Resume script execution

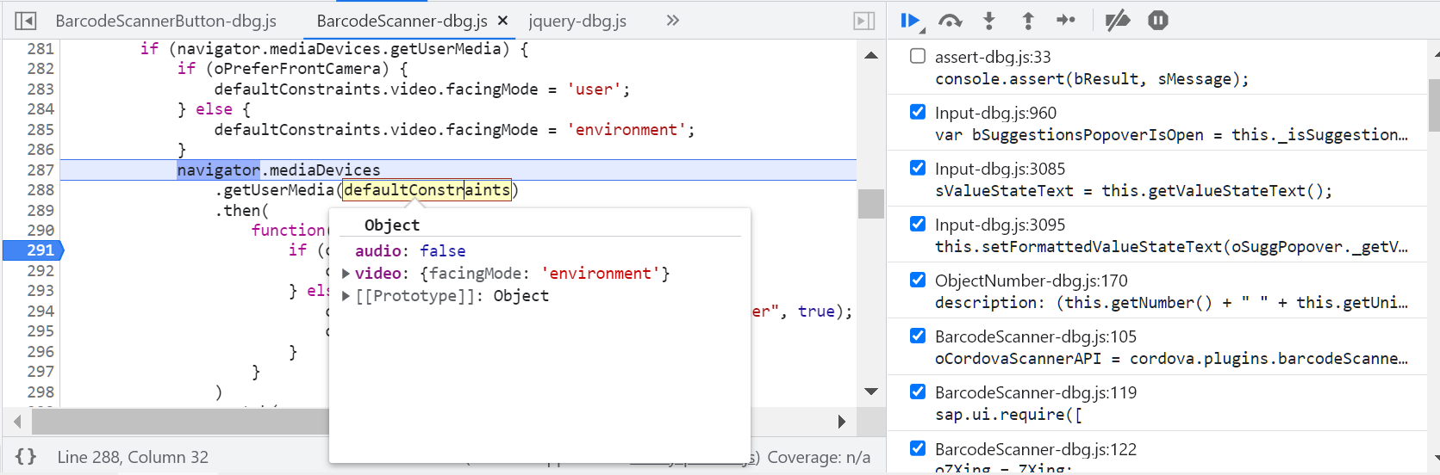point(912,21)
